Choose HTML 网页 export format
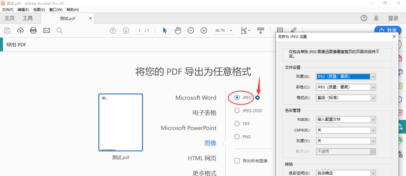 coord(202,158)
